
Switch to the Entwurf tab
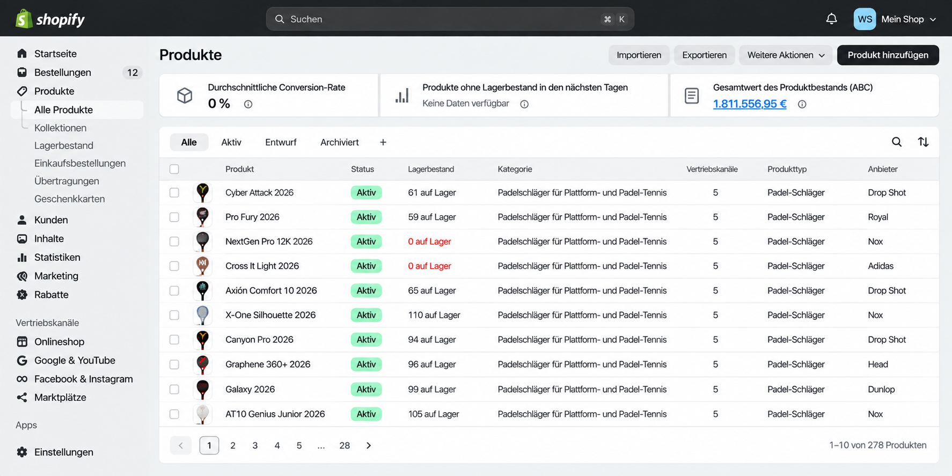tap(281, 142)
